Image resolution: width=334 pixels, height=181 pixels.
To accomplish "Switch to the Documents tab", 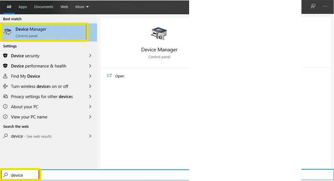I will coord(44,7).
